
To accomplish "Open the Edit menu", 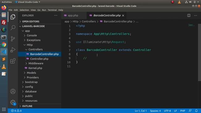I will coord(16,10).
